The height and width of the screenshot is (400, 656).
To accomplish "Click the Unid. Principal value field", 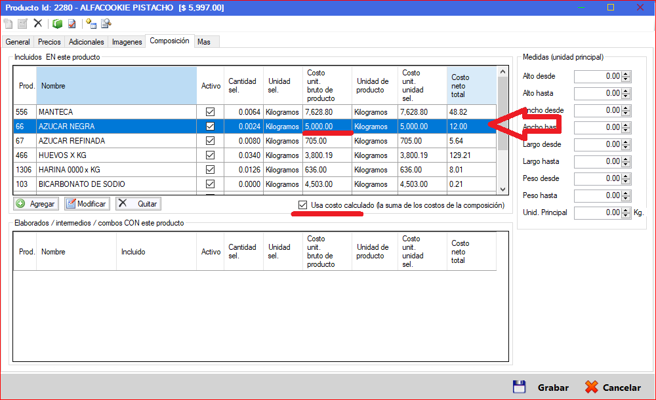I will click(x=598, y=213).
